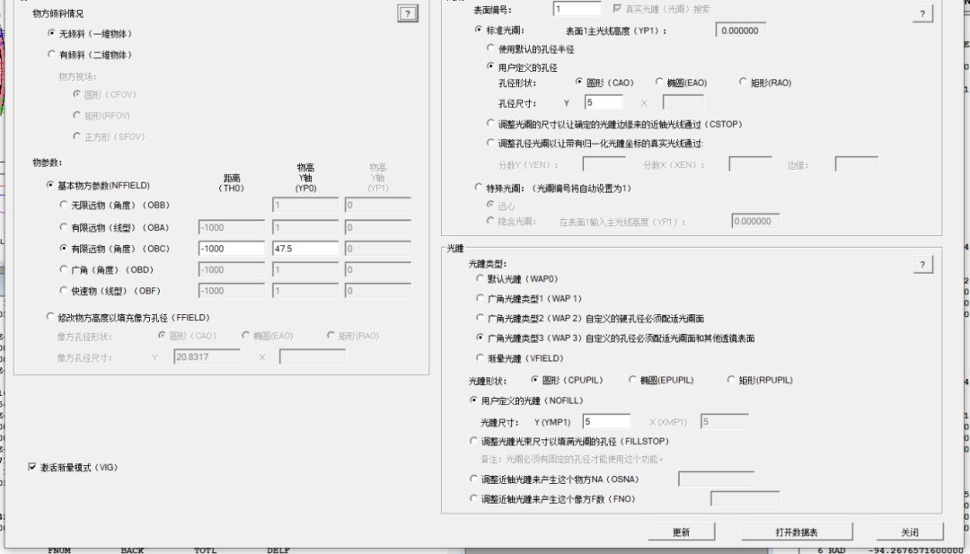
Task: Choose 圆形 (CPUPIL) pupil shape
Action: point(534,380)
